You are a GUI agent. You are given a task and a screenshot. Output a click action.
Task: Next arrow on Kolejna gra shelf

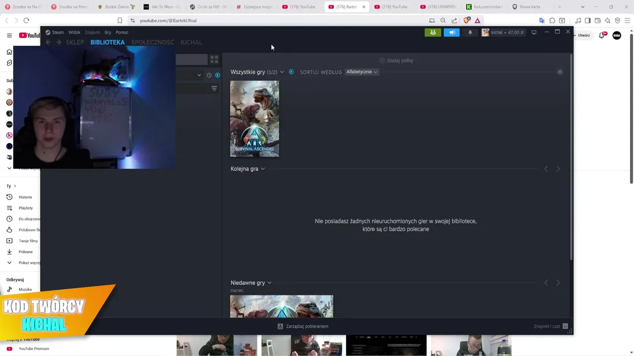click(x=558, y=169)
